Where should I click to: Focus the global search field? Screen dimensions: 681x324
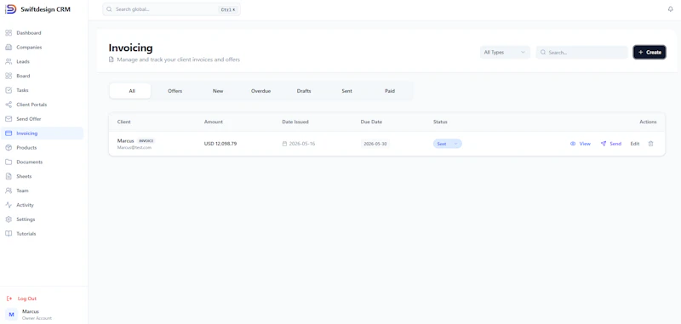coord(172,9)
